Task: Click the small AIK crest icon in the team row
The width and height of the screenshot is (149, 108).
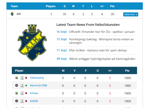Action: pos(12,14)
